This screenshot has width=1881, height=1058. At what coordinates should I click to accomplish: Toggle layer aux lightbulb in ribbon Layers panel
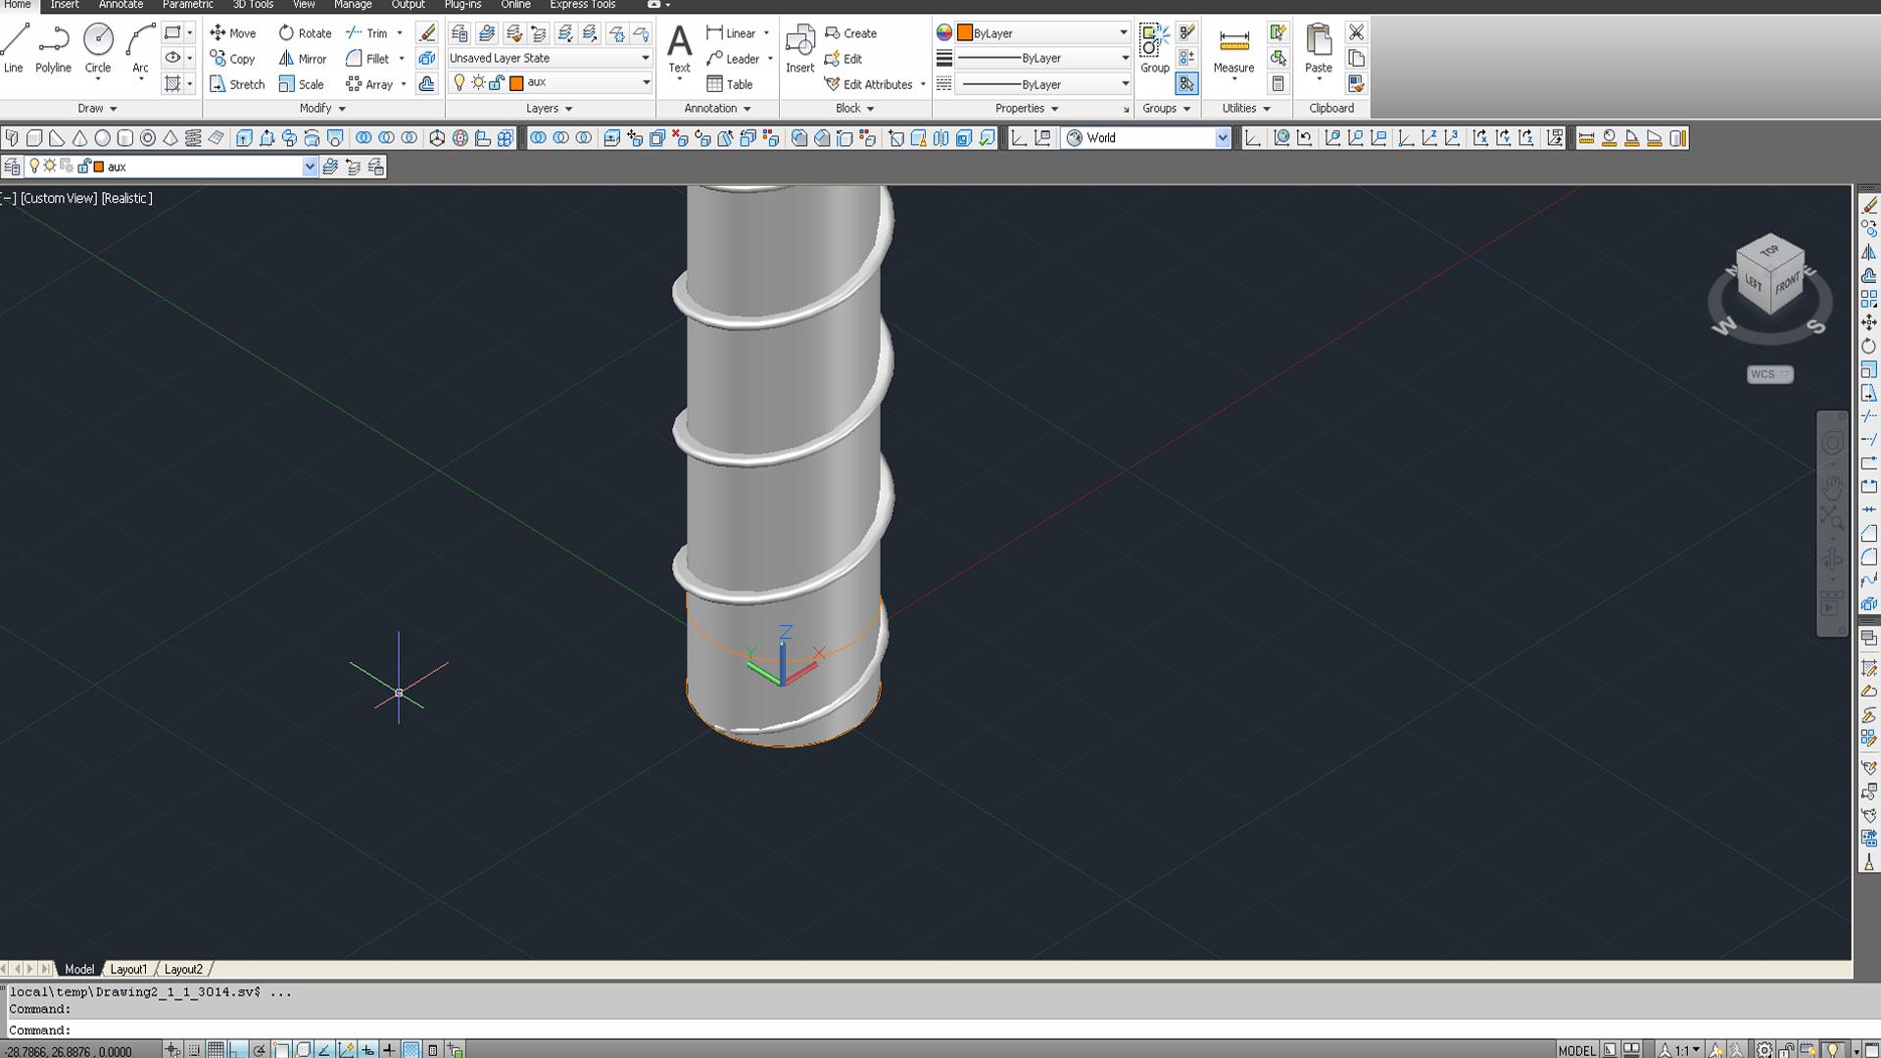point(458,83)
